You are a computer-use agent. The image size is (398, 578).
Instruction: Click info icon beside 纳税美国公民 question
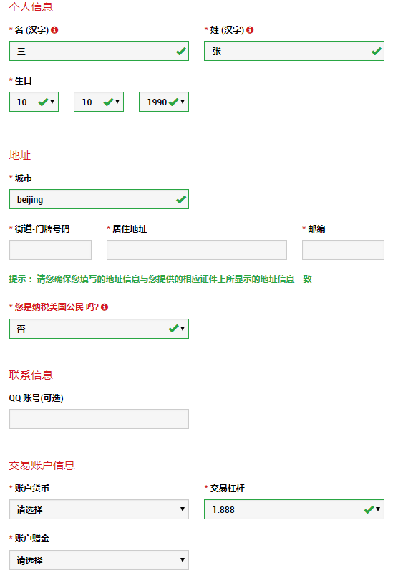(105, 307)
